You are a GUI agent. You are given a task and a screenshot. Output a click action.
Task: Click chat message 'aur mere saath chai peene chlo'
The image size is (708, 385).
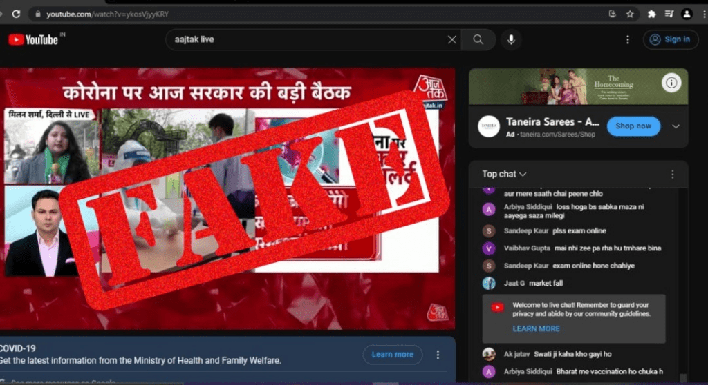[x=553, y=194]
